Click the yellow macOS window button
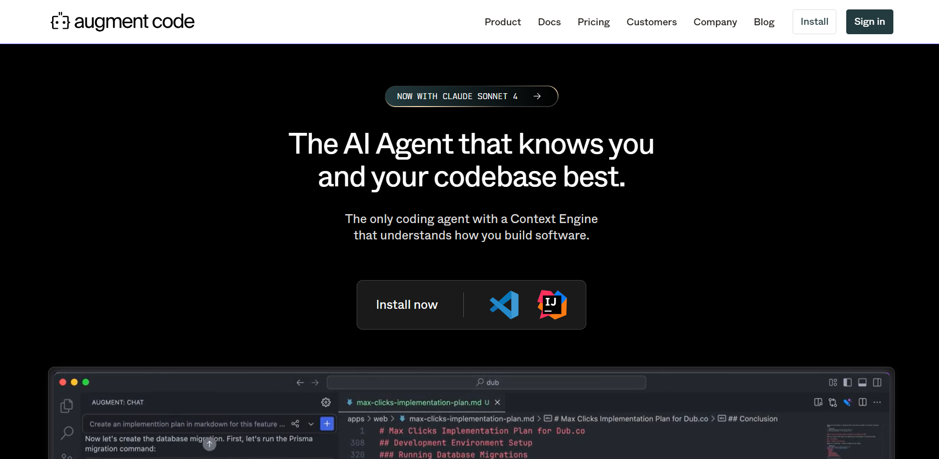This screenshot has height=459, width=939. [x=74, y=382]
